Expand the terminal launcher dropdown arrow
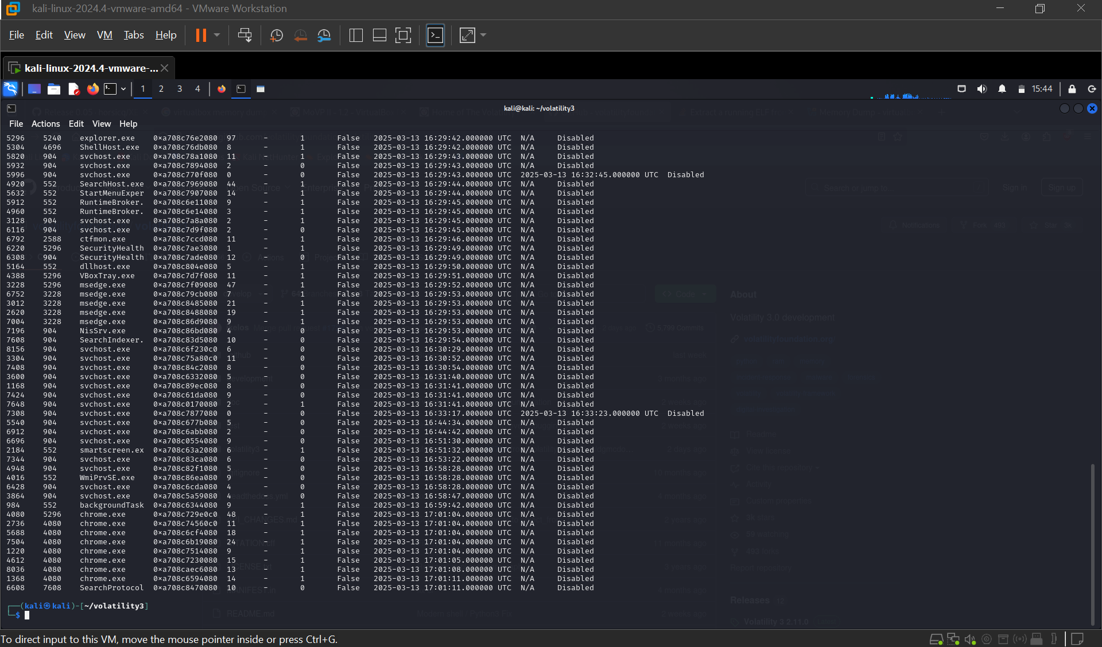 click(x=123, y=89)
